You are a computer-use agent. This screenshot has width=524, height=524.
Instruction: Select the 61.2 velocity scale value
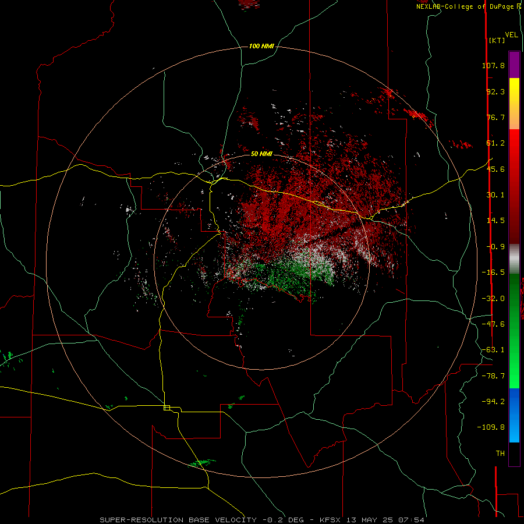tap(495, 143)
